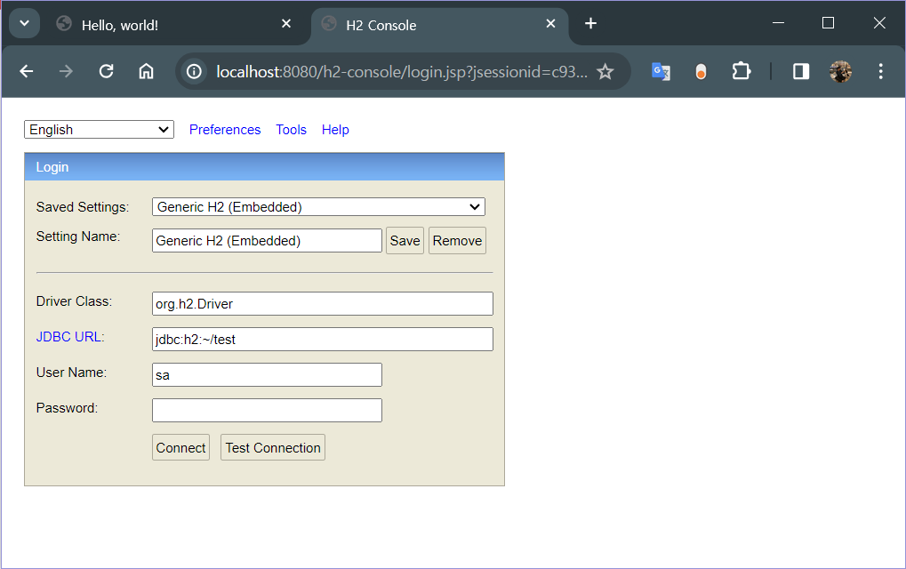Click the address bar URL
Screen dimensions: 906x569
click(402, 72)
